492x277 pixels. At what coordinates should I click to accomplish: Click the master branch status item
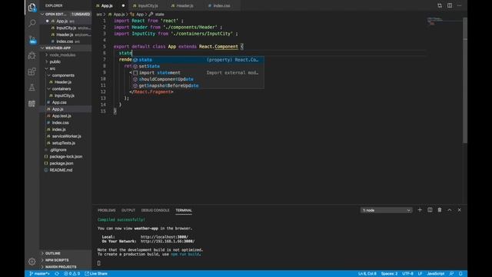tap(39, 274)
